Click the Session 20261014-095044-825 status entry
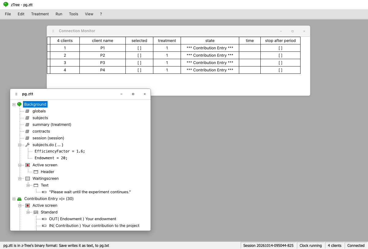 pyautogui.click(x=268, y=246)
